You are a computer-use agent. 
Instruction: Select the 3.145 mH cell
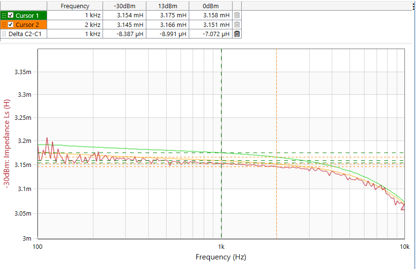click(124, 25)
